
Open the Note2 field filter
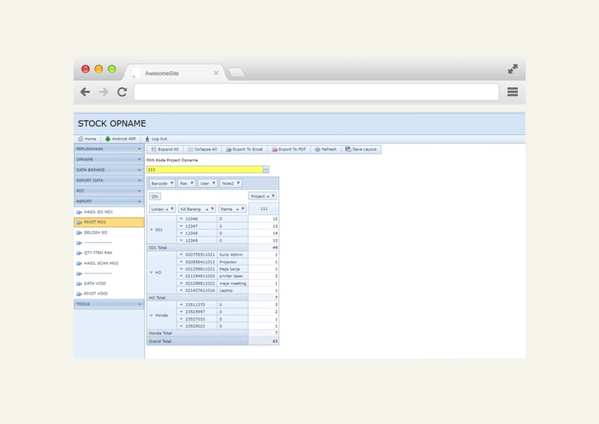(x=239, y=183)
